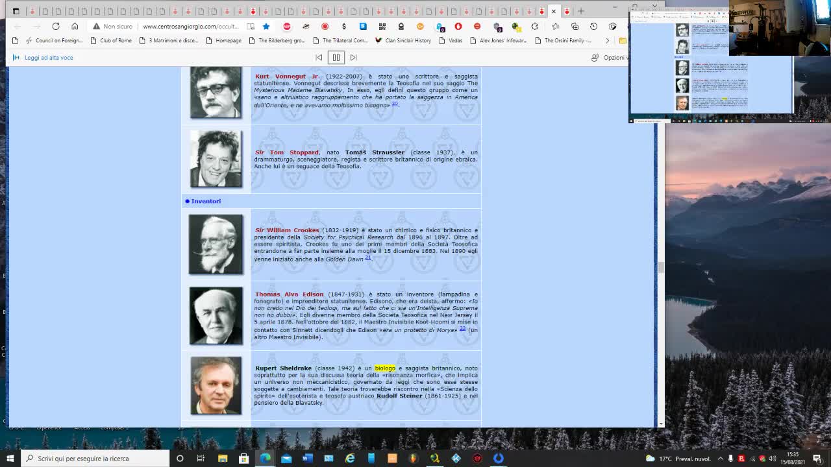
Task: Click the Leggi ad alta voce label
Action: [x=49, y=57]
